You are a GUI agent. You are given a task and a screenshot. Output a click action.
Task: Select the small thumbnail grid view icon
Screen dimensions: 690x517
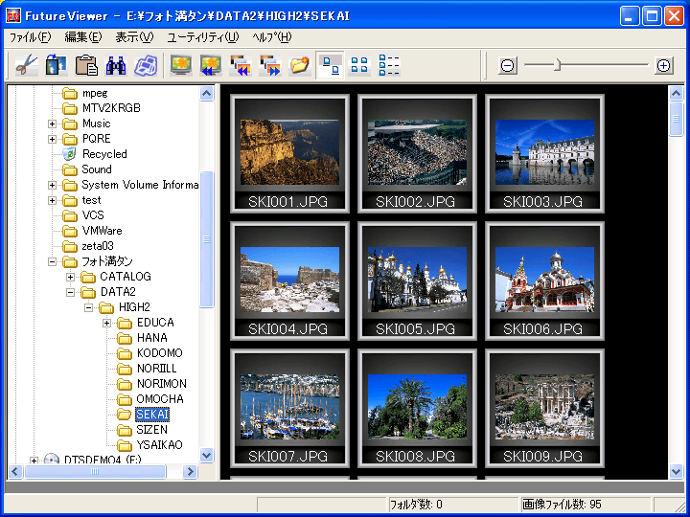click(x=359, y=65)
